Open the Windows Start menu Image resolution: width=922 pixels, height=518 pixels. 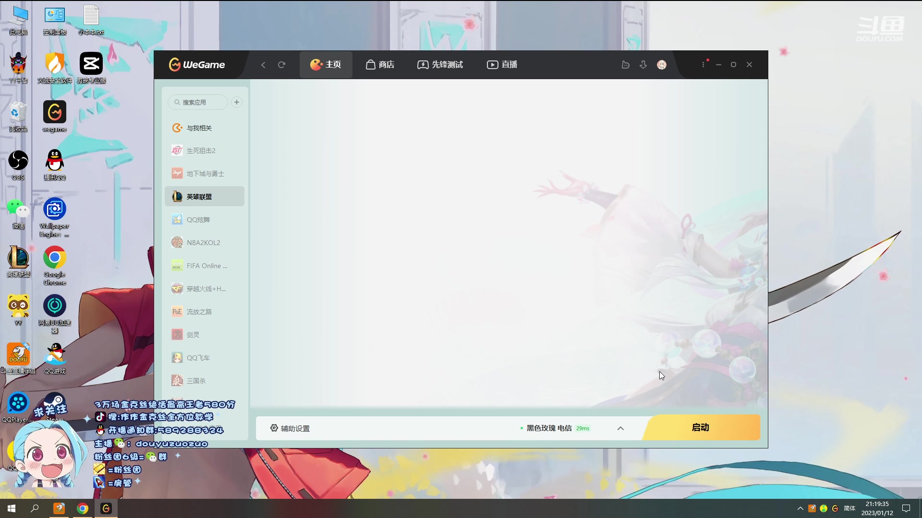pyautogui.click(x=12, y=508)
